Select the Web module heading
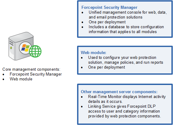 (x=93, y=52)
